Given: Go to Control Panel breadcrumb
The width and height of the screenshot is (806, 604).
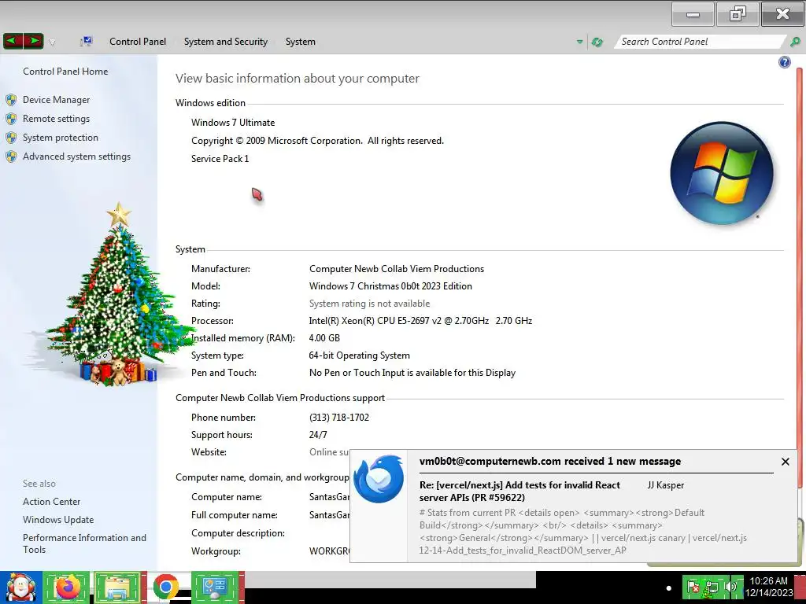Looking at the screenshot, I should click(x=137, y=42).
